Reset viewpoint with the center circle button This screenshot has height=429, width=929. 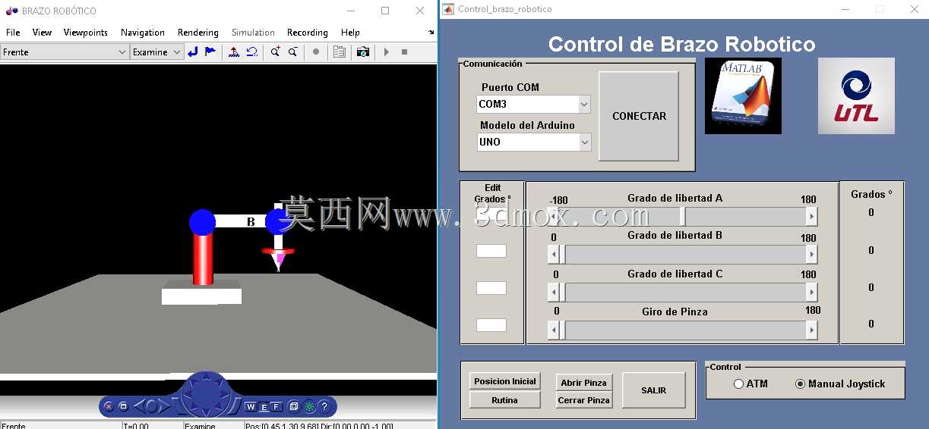[x=152, y=406]
